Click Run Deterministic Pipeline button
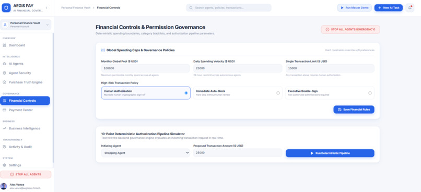Viewport: 421px width, 192px height. tap(330, 153)
